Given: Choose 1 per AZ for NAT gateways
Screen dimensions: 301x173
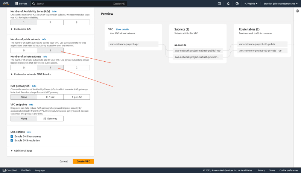Looking at the screenshot, I should 77,97.
